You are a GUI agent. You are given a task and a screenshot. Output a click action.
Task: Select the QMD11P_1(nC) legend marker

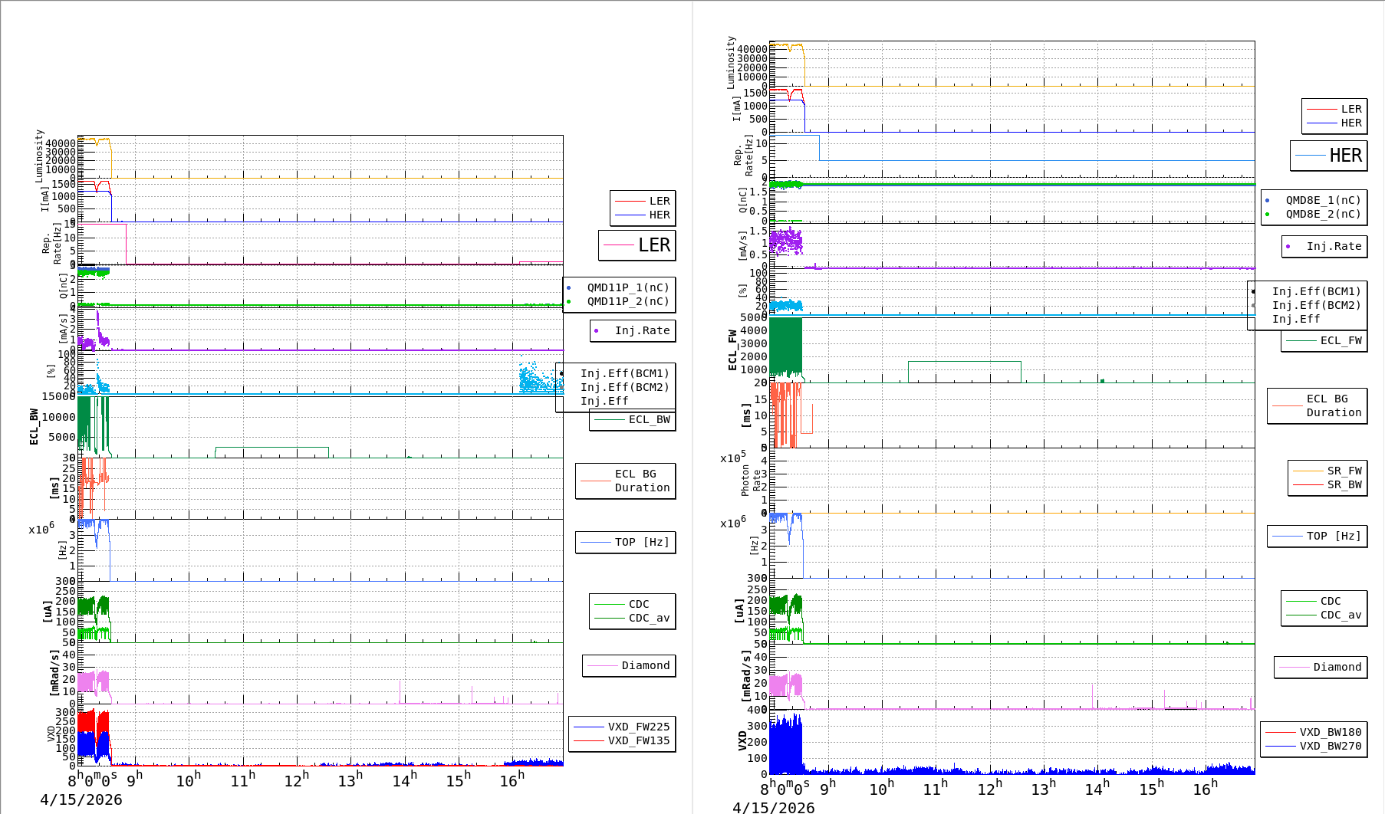(569, 288)
